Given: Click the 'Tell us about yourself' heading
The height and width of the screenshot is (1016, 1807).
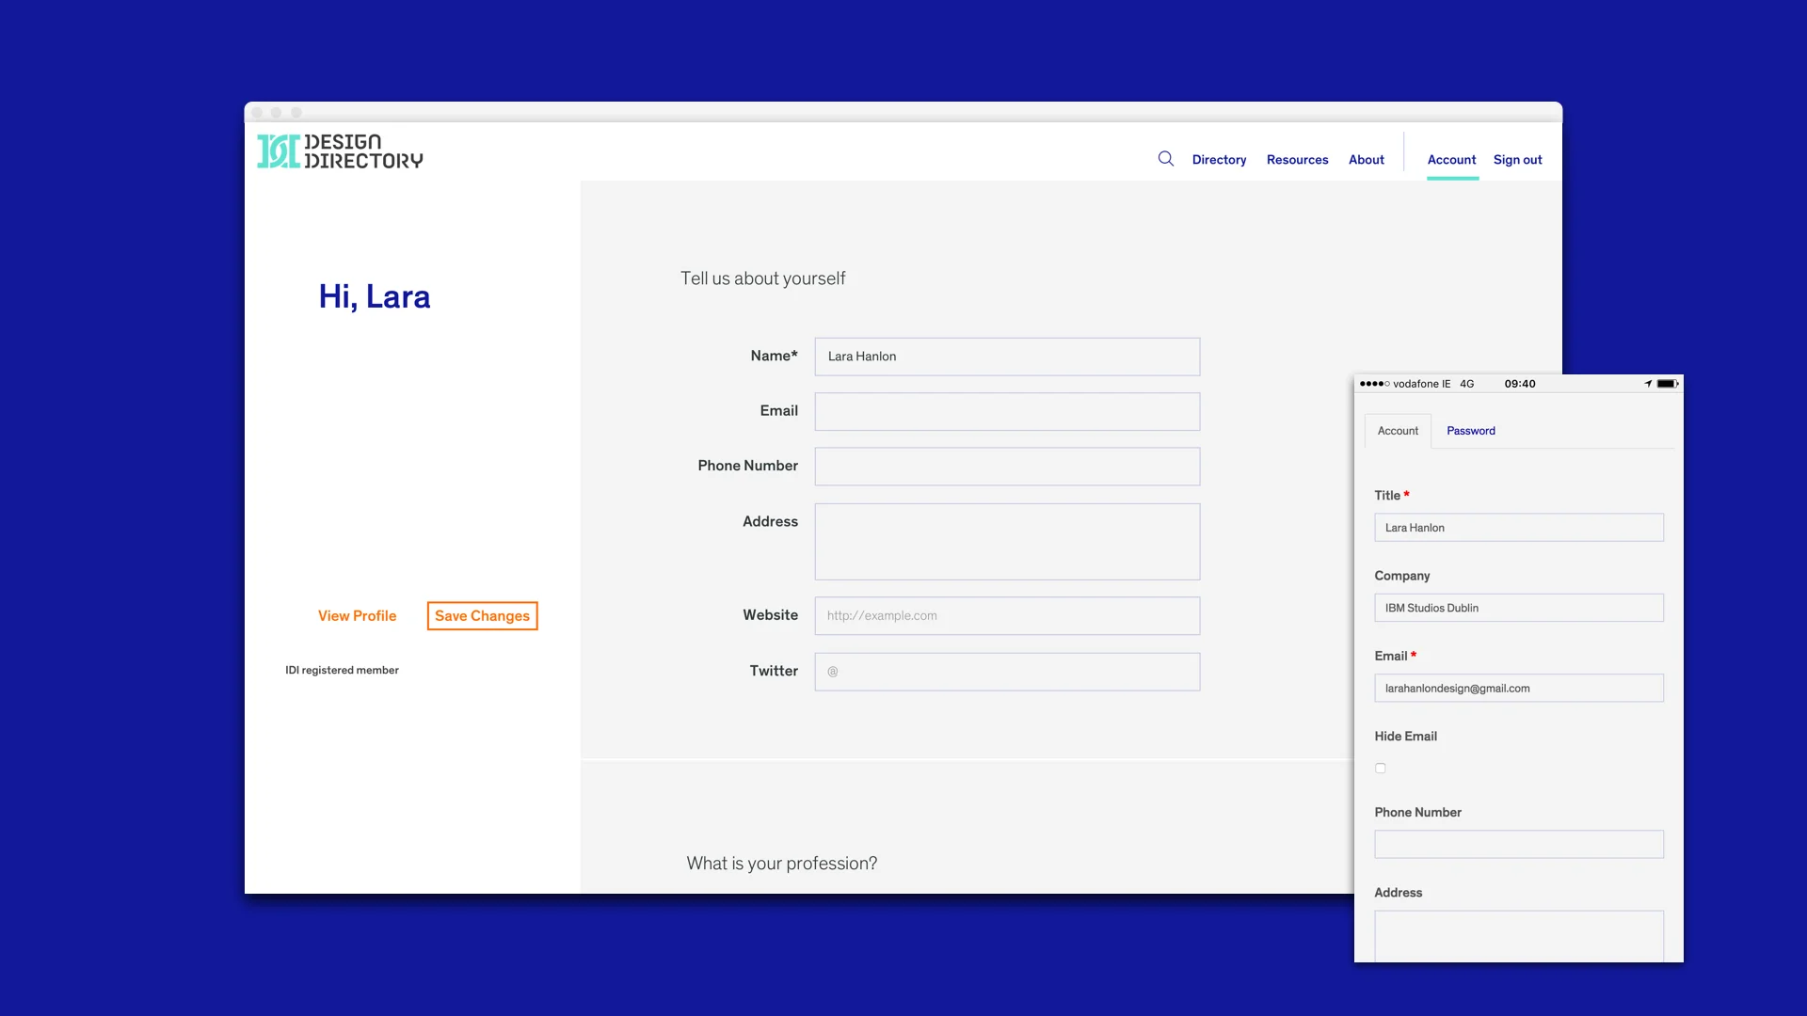Looking at the screenshot, I should tap(762, 278).
